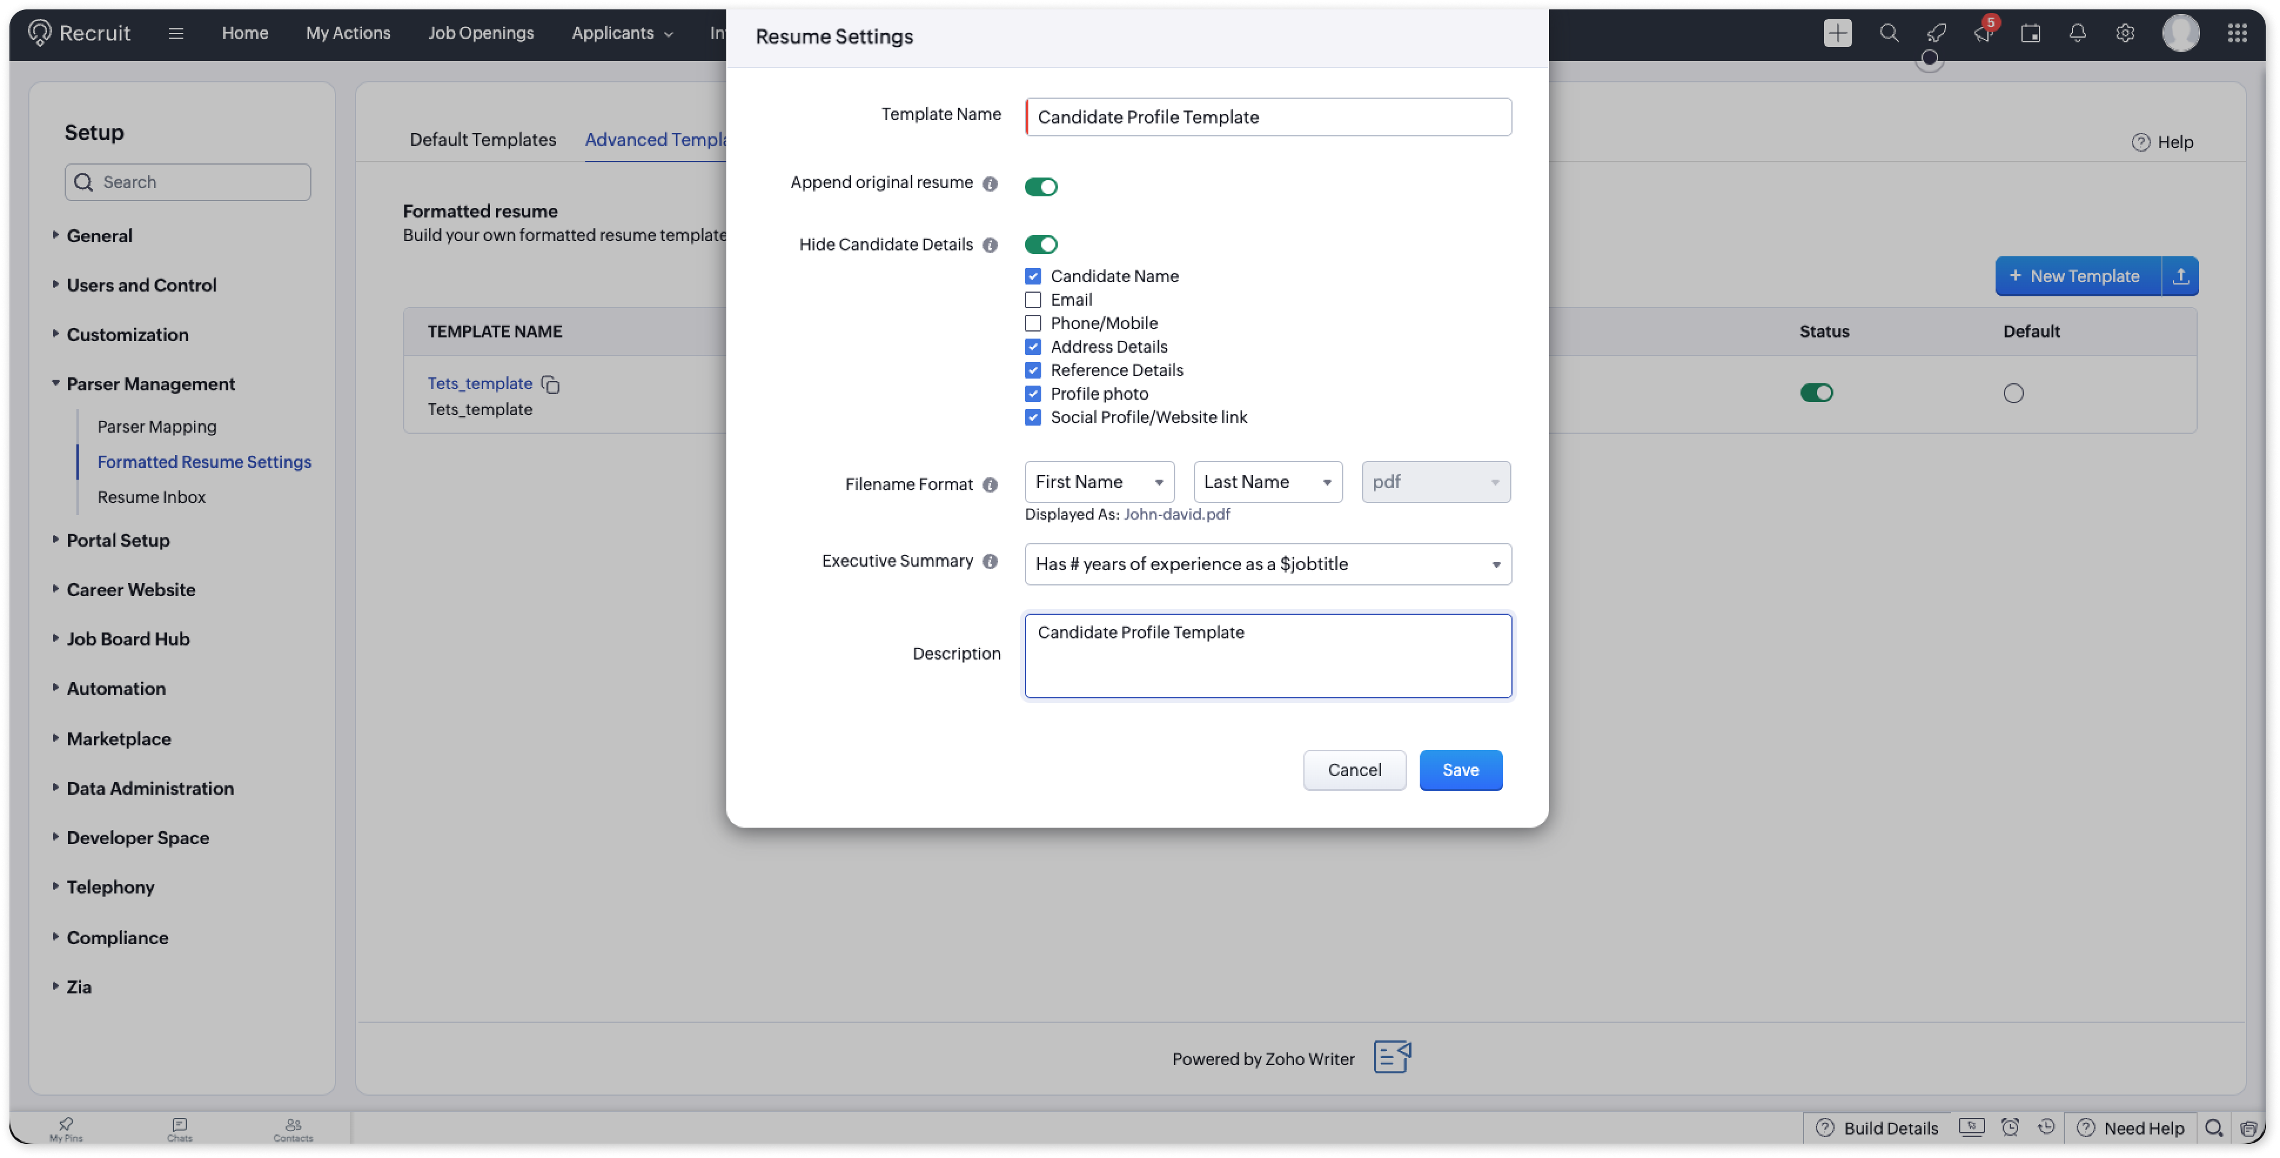This screenshot has width=2280, height=1158.
Task: Click the announcements megaphone with badge 5
Action: point(1983,34)
